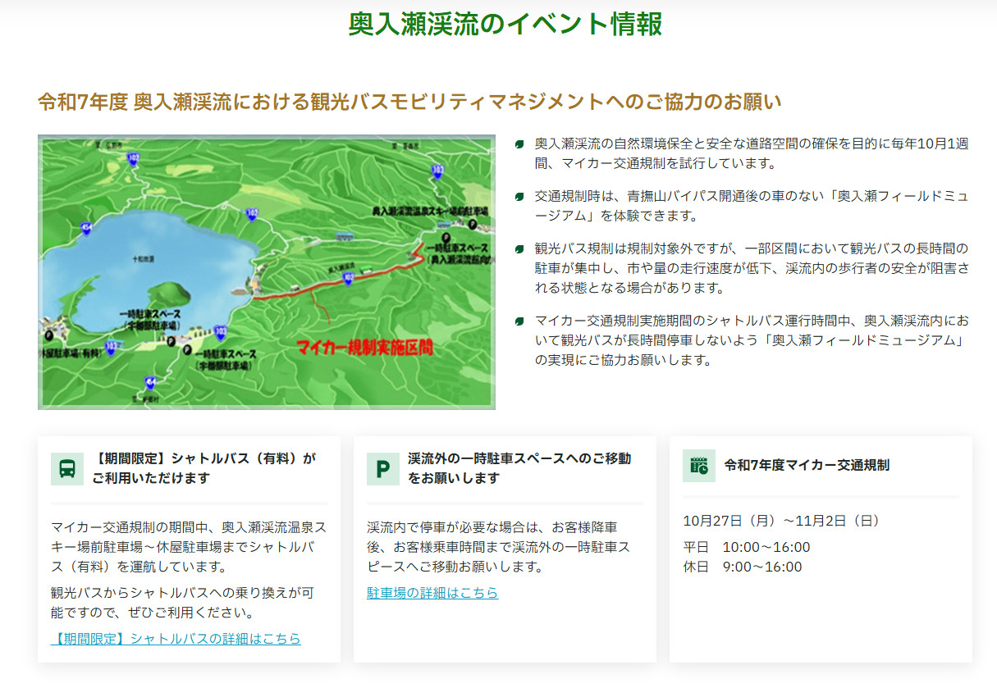Click the leaf bullet beside 観光バス規制は
Image resolution: width=997 pixels, height=688 pixels.
(519, 249)
